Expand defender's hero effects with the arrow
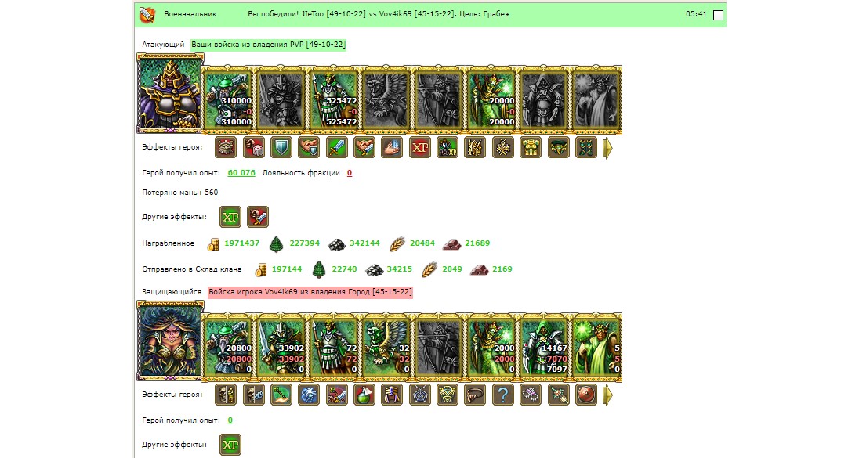The image size is (859, 458). [607, 395]
